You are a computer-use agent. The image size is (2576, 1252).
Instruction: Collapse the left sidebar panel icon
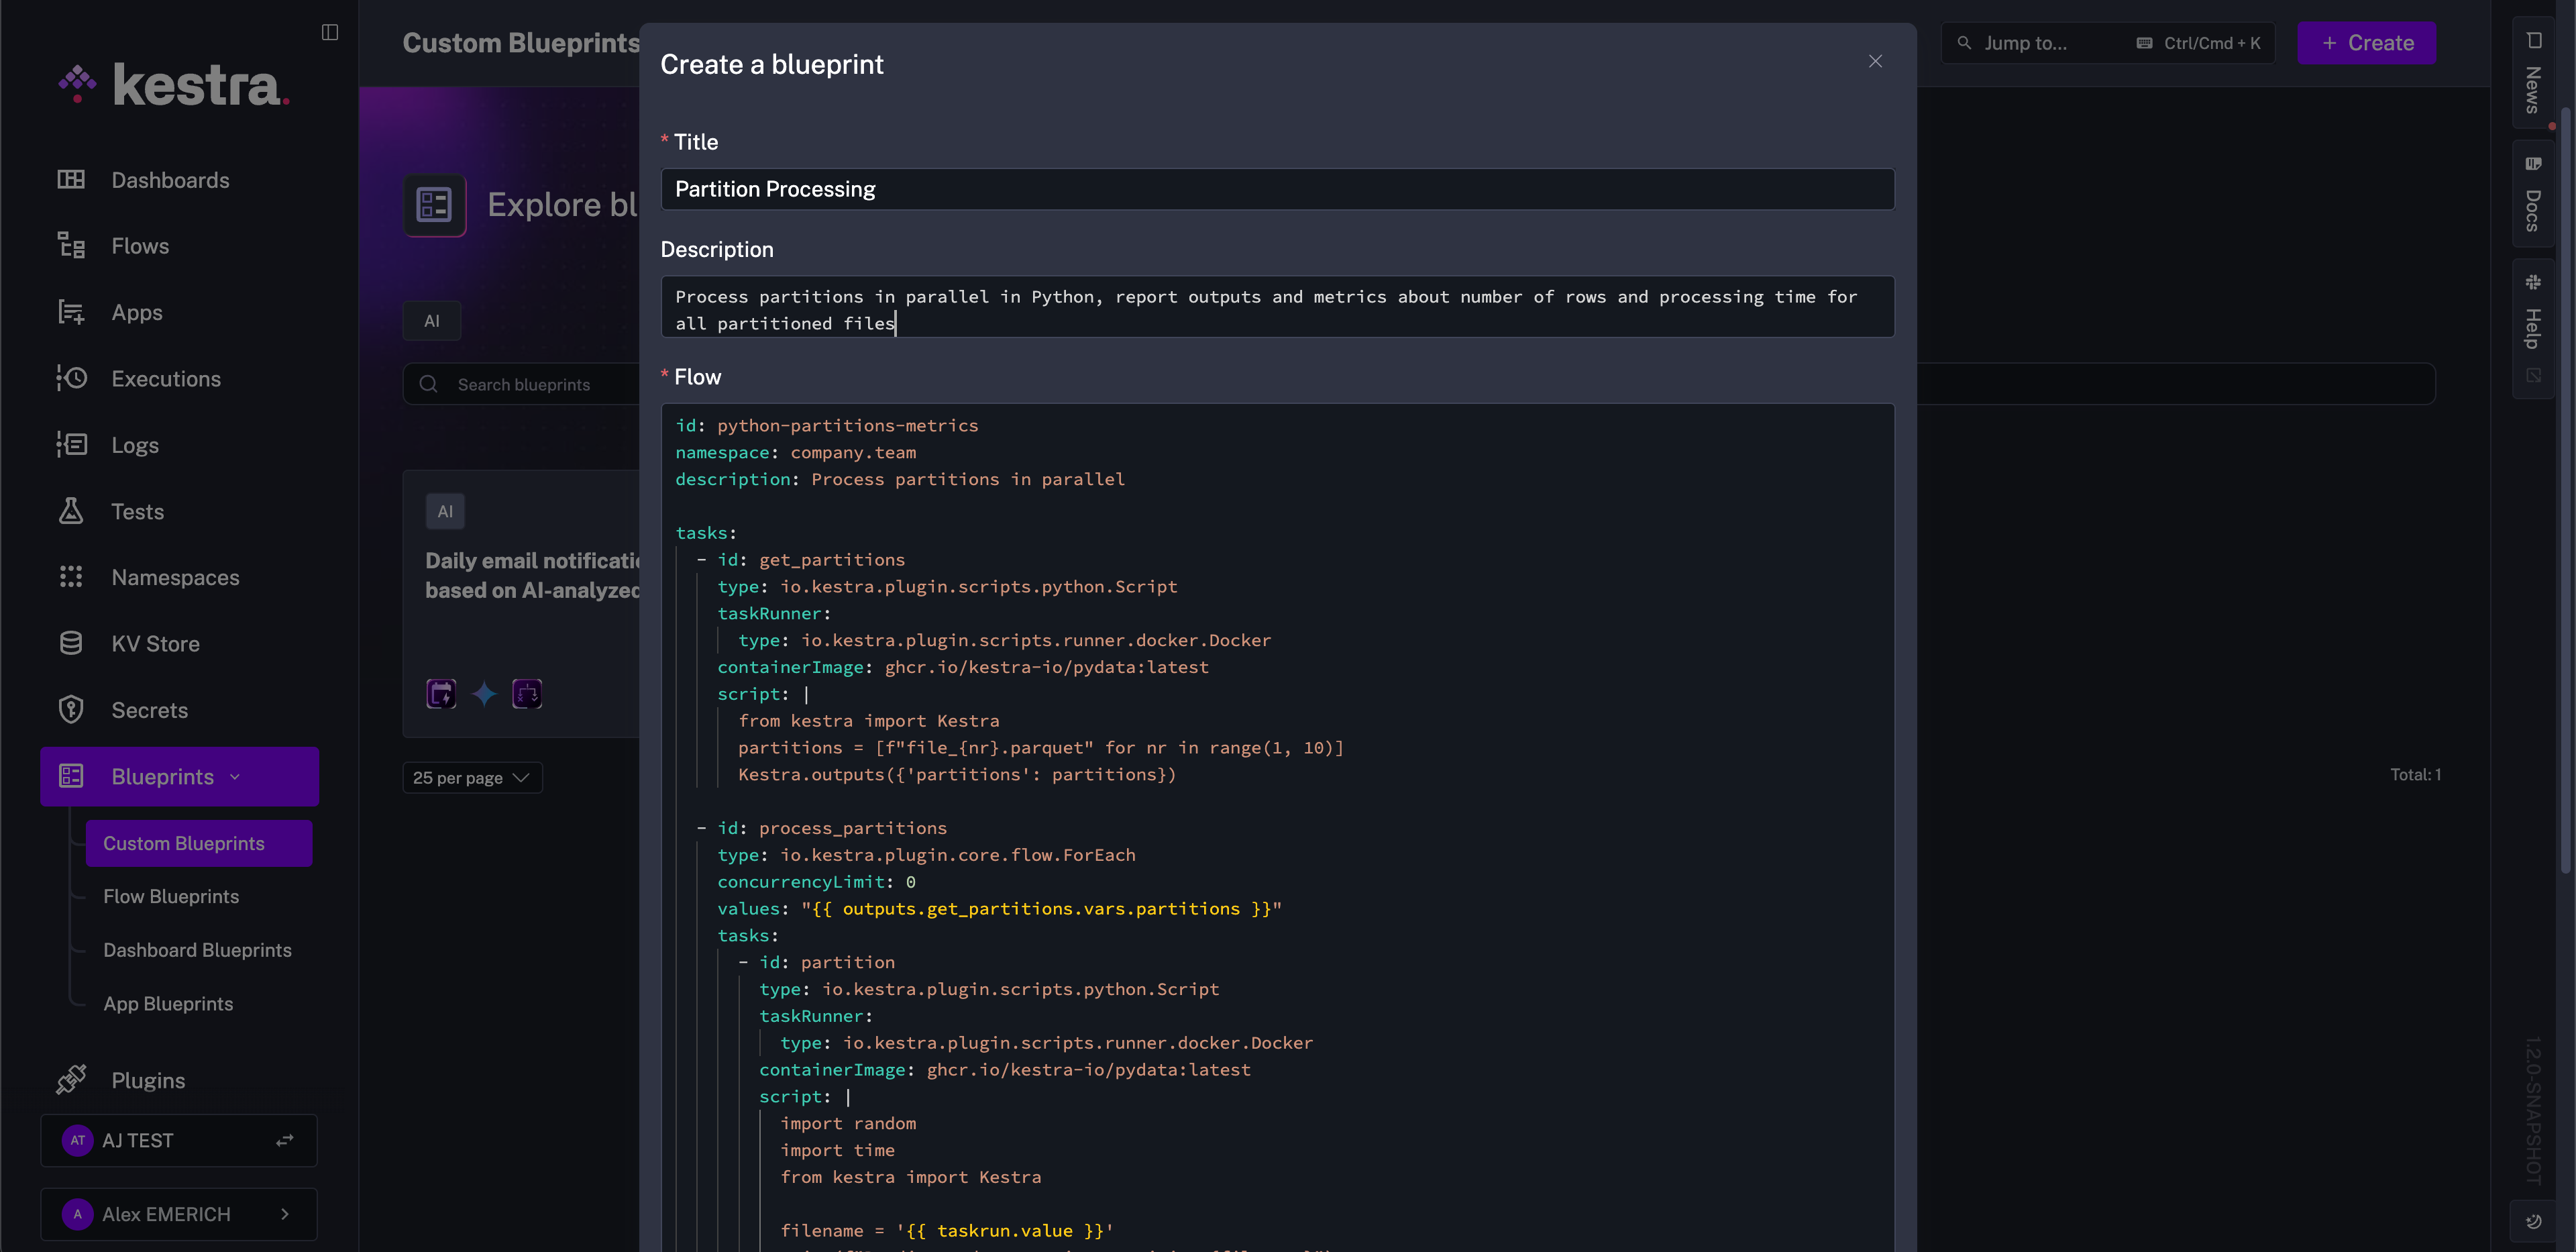click(x=330, y=32)
